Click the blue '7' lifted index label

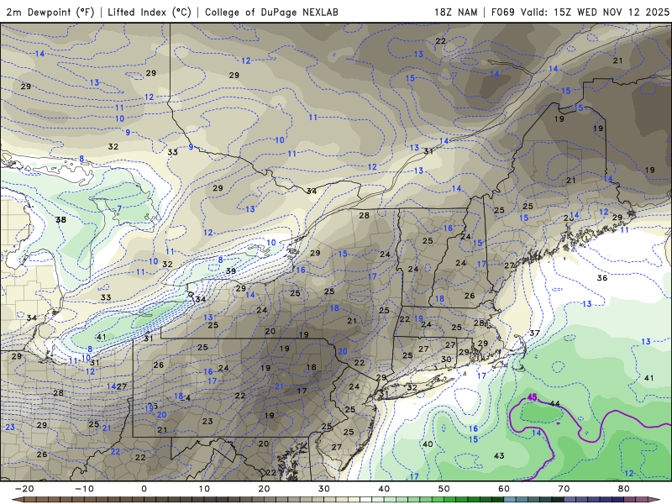pos(119,209)
